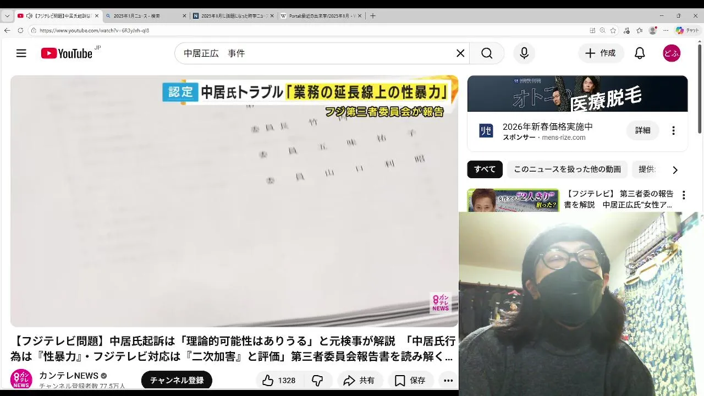
Task: Add page to favorites star
Action: (613, 30)
